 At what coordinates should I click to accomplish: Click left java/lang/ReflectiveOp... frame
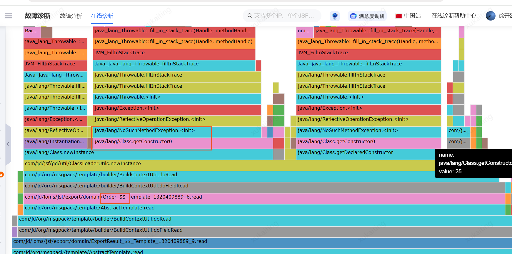click(x=55, y=132)
